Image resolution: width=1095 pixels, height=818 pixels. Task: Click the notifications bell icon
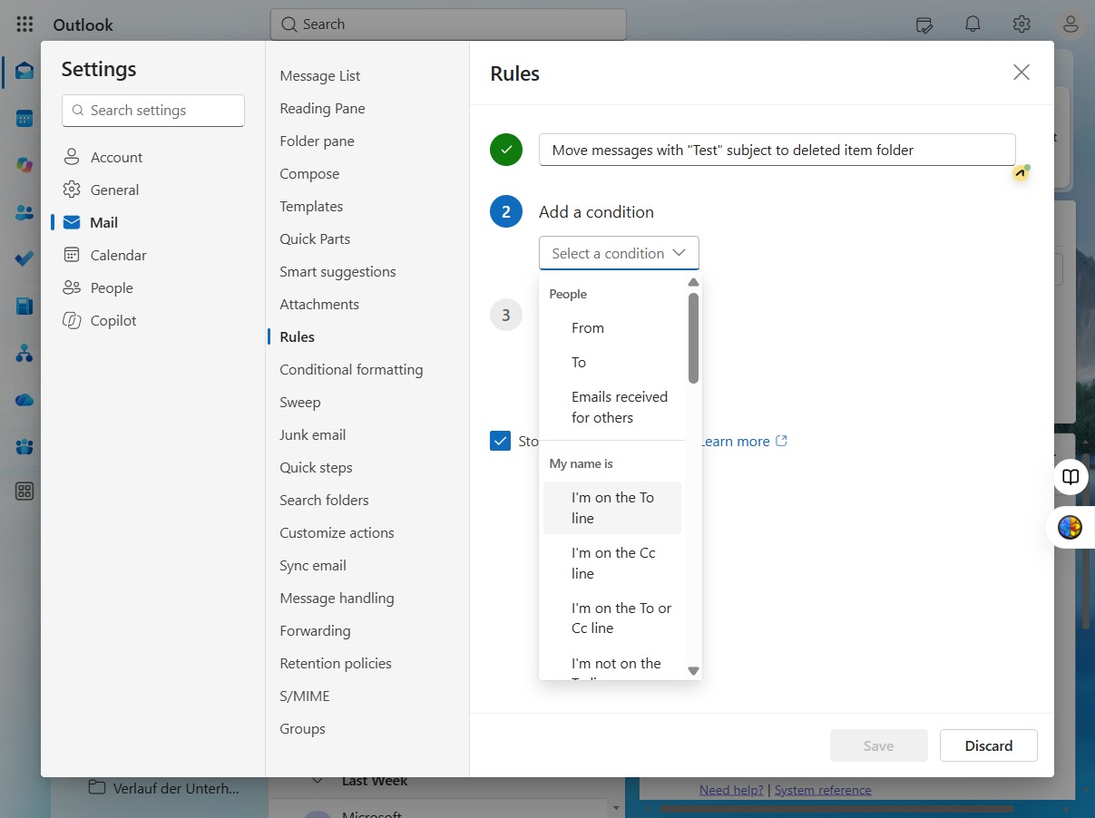pyautogui.click(x=973, y=24)
